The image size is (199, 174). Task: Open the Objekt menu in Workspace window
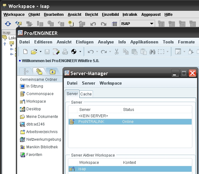coord(34,15)
